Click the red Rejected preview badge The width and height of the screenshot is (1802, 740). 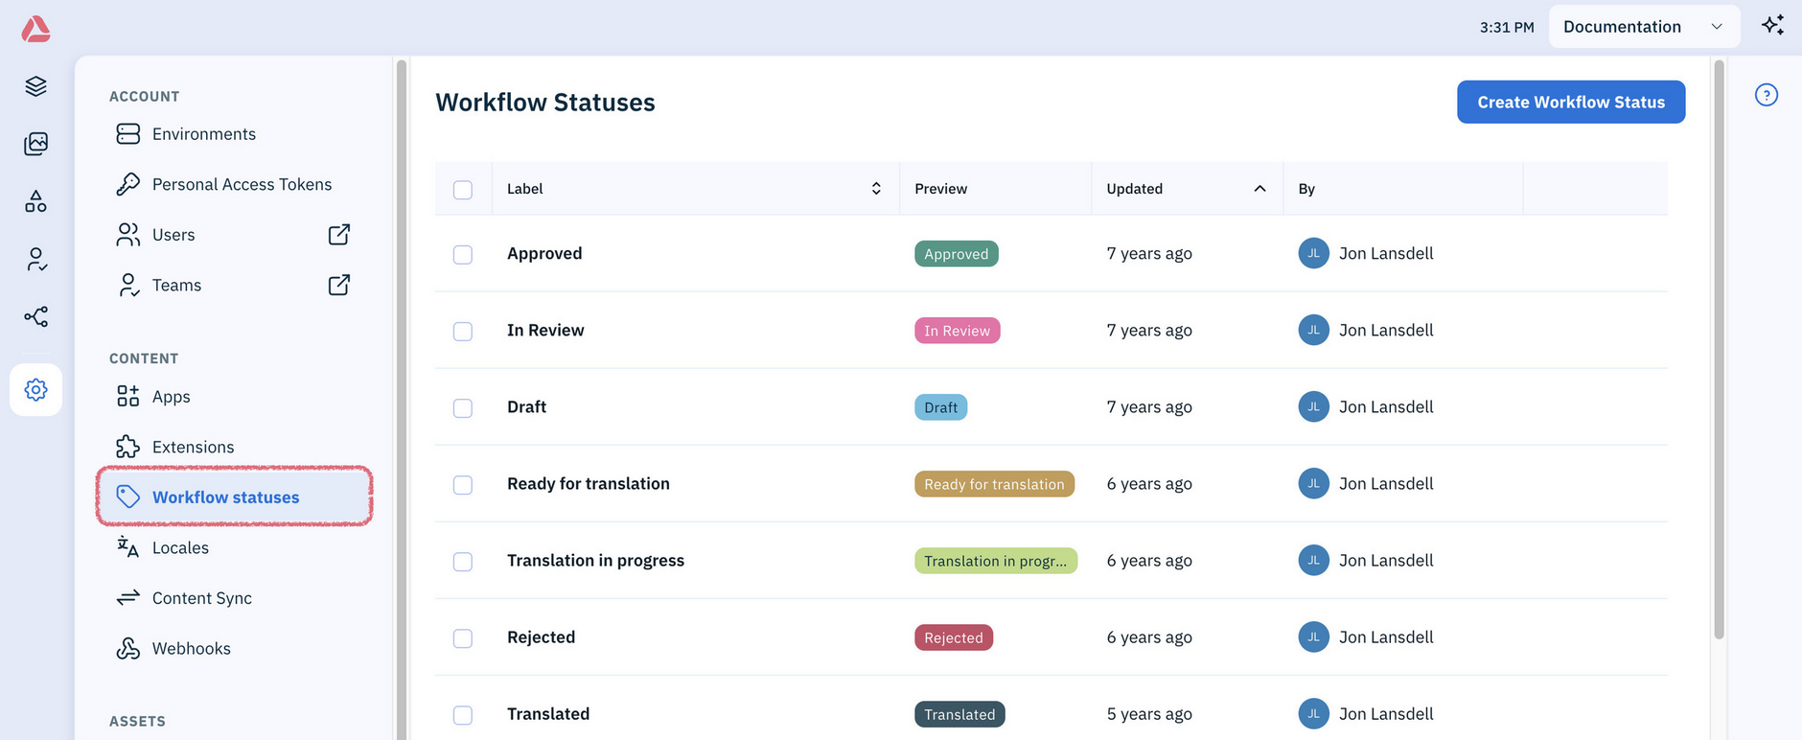954,636
